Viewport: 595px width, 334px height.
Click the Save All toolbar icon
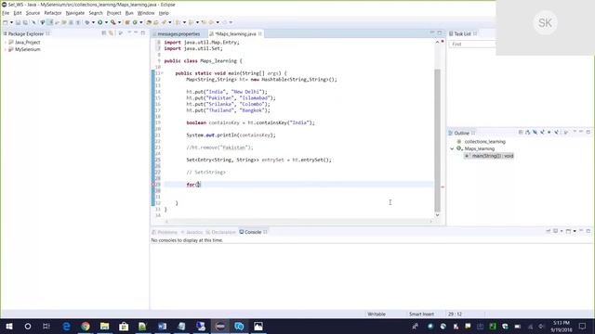25,22
